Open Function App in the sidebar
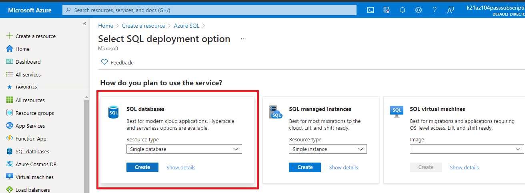Image resolution: width=525 pixels, height=193 pixels. pyautogui.click(x=31, y=139)
